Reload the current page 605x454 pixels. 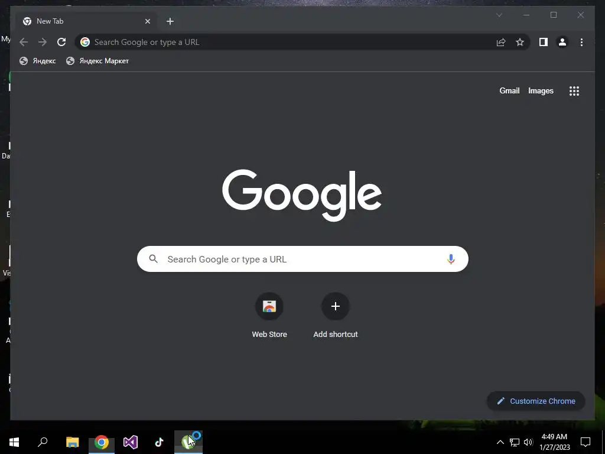coord(61,42)
